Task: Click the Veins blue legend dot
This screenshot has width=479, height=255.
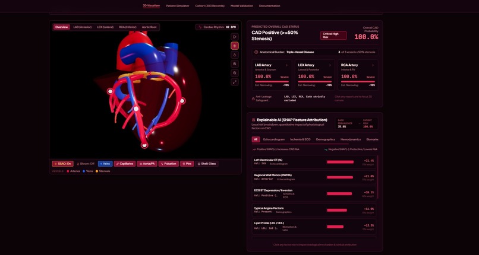Action: (x=84, y=171)
